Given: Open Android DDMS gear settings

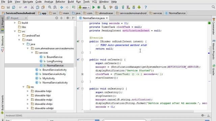Looking at the screenshot, I should pos(203,115).
